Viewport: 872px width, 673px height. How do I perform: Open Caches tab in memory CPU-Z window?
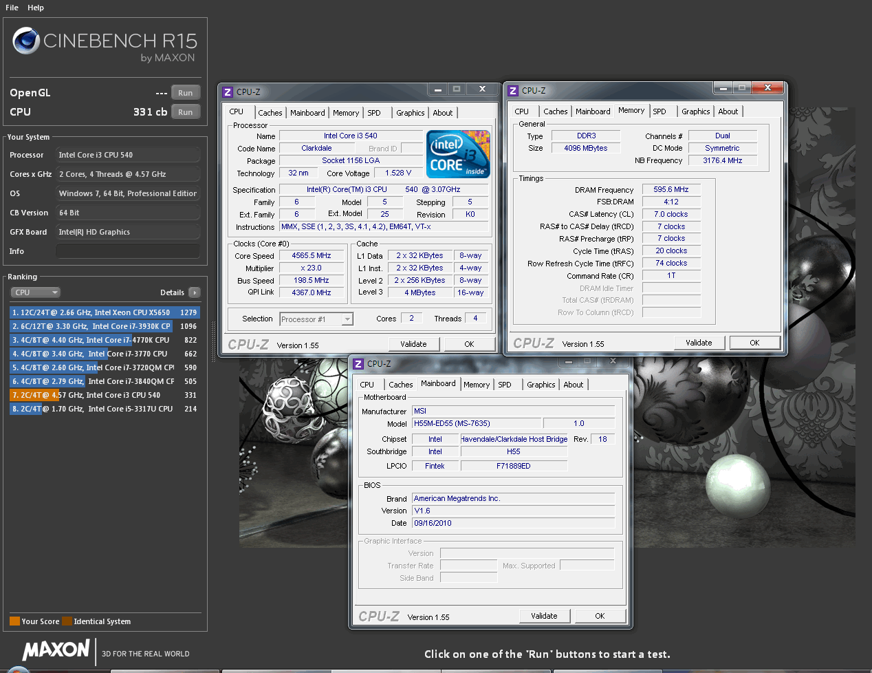[556, 111]
